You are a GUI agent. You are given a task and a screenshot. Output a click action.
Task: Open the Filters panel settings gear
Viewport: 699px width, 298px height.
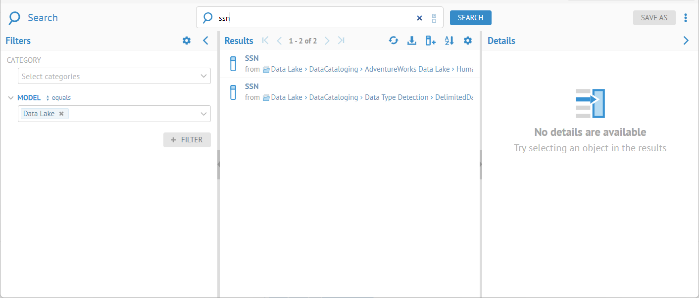(187, 41)
